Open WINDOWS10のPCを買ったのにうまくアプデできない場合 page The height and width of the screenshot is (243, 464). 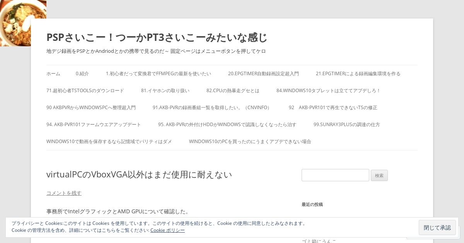[250, 142]
